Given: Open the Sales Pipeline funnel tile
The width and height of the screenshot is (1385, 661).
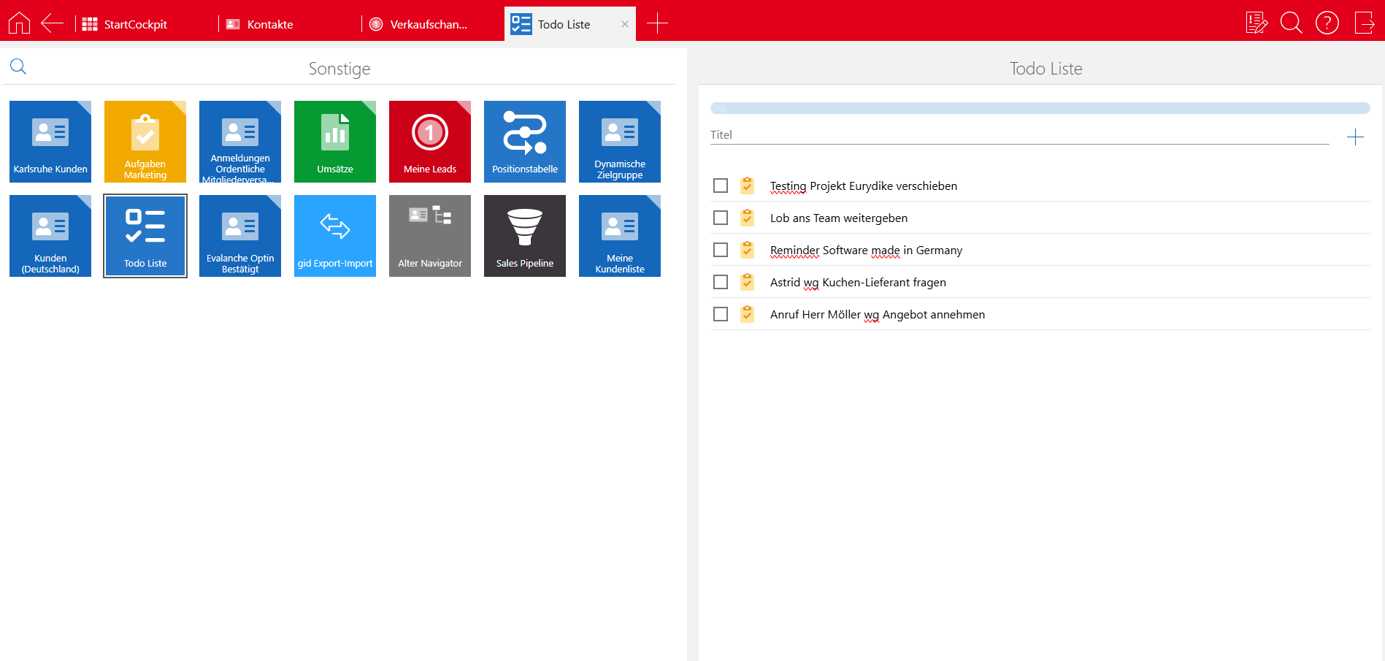Looking at the screenshot, I should pyautogui.click(x=525, y=236).
